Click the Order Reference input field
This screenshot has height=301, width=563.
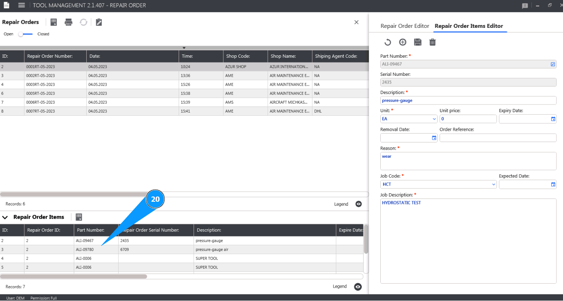(498, 138)
